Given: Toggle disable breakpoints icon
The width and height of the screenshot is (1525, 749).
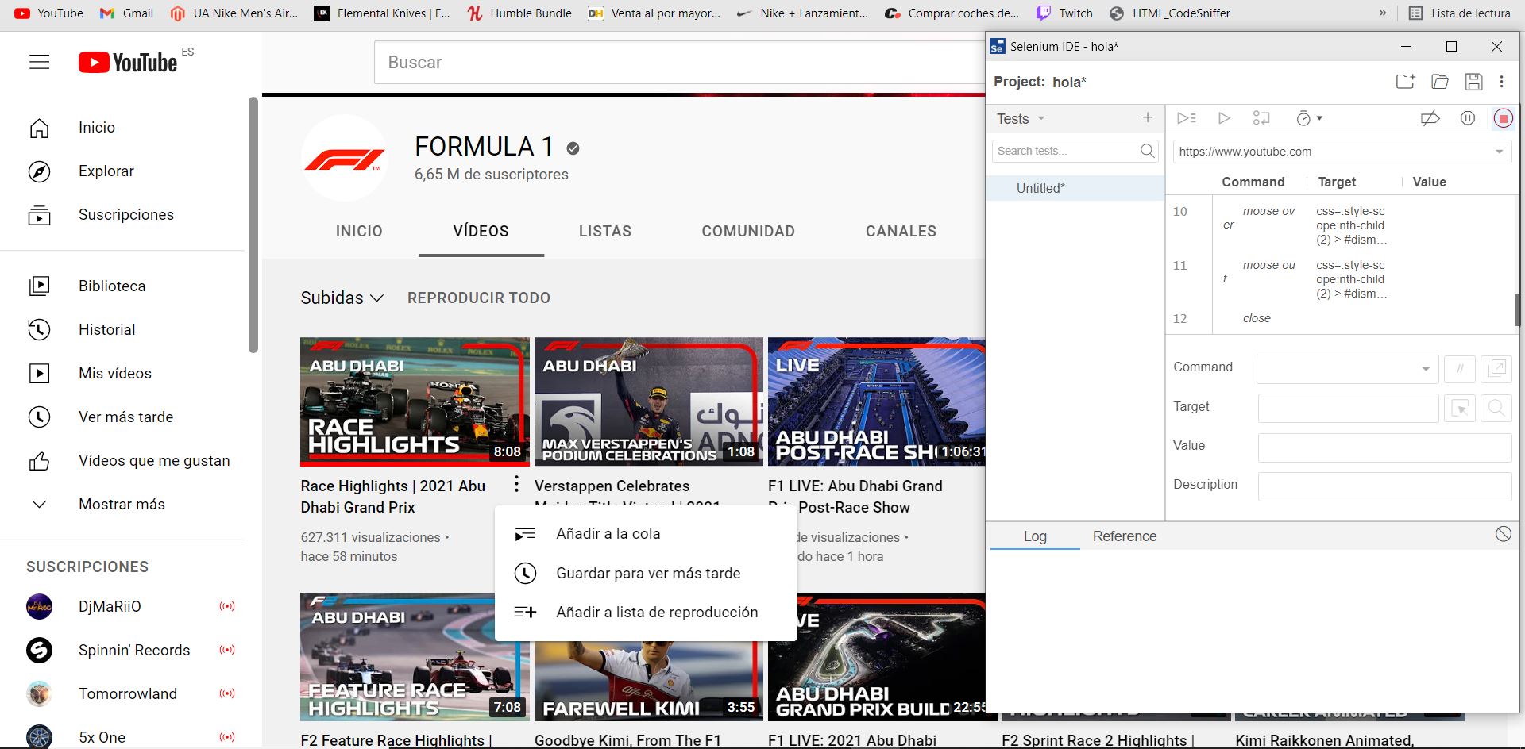Looking at the screenshot, I should [x=1430, y=118].
